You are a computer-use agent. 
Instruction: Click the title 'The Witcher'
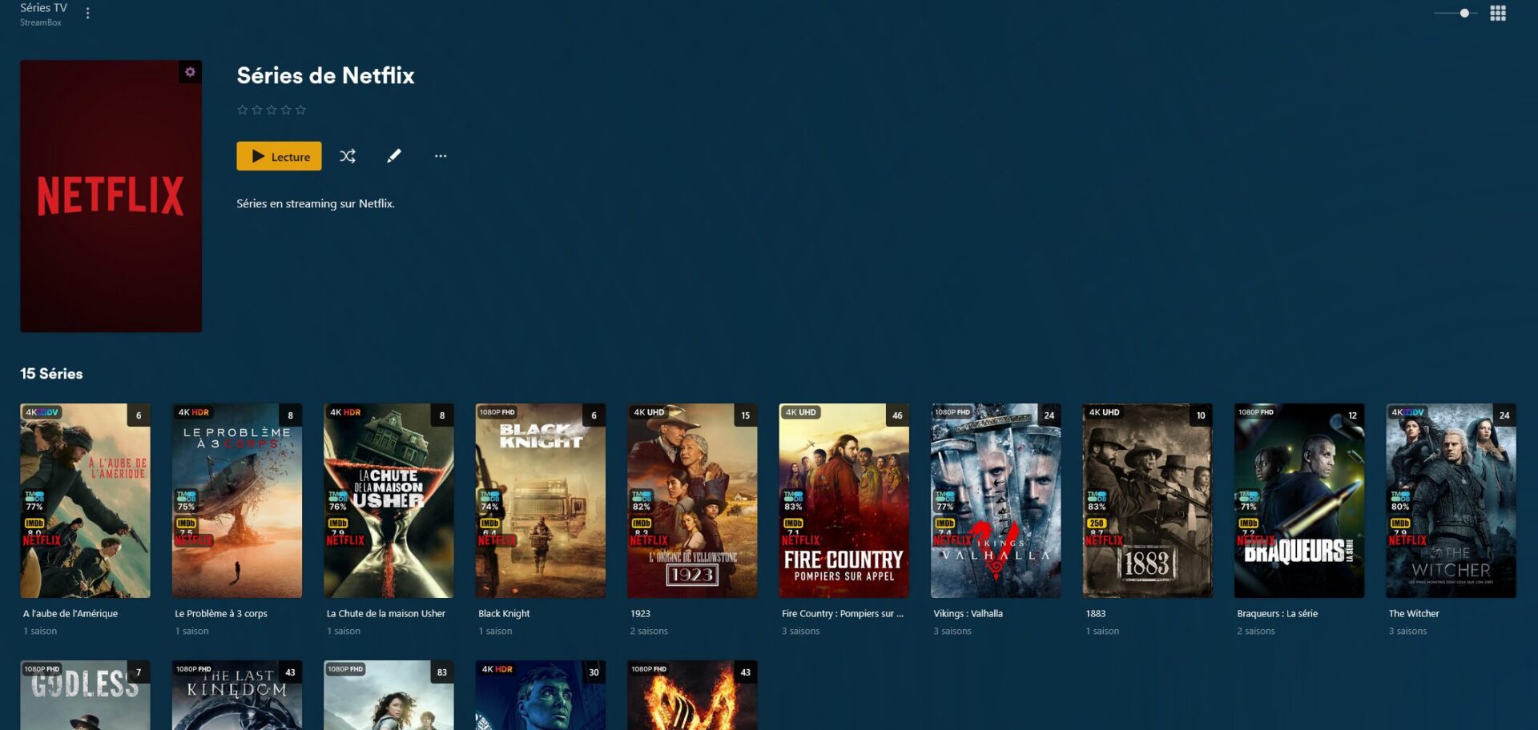click(1414, 613)
